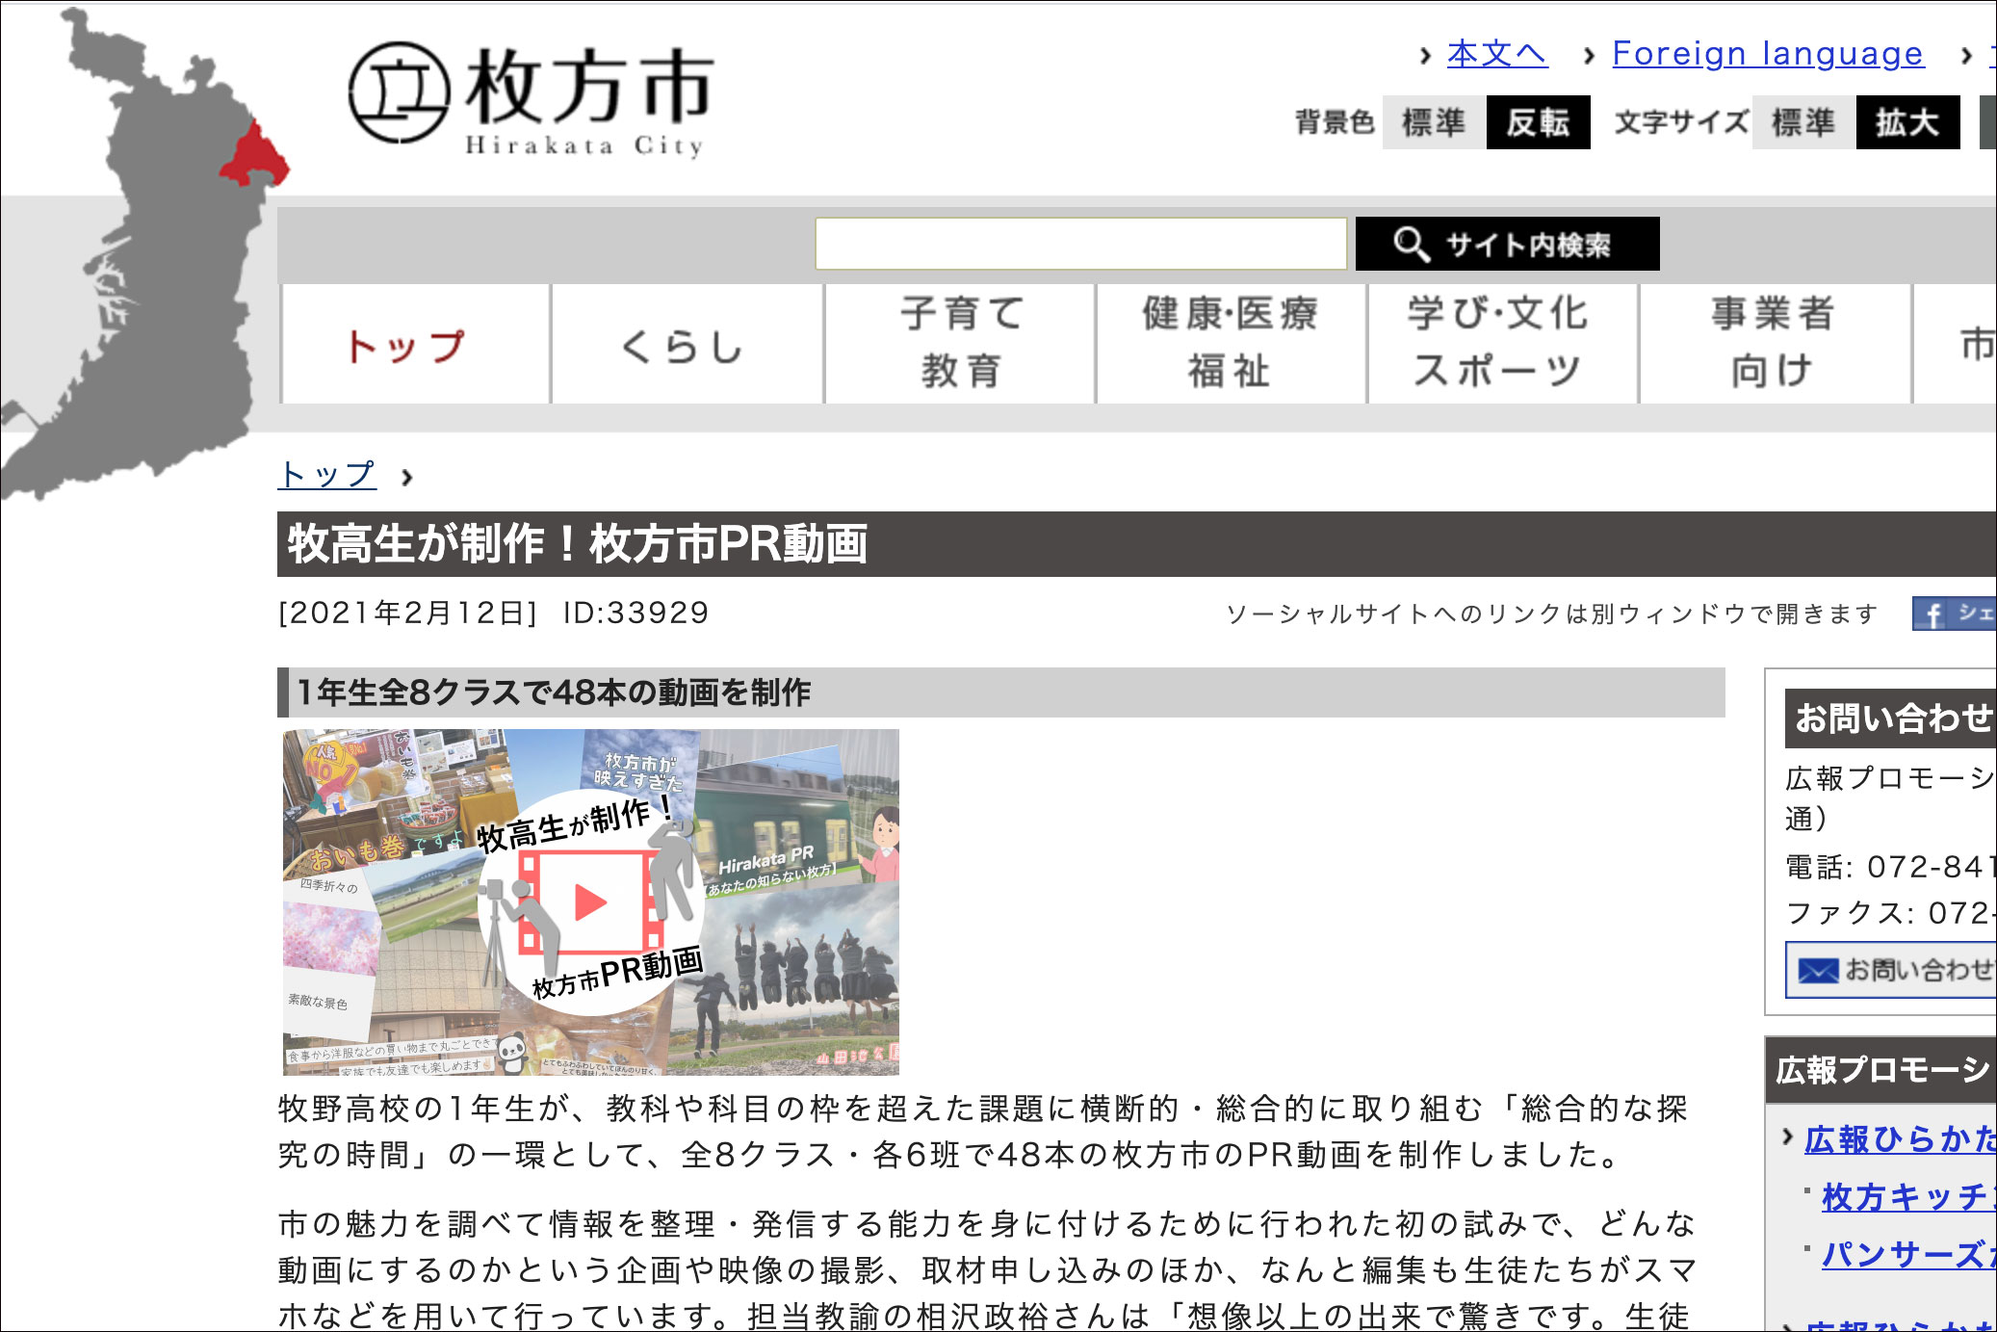Play the 枚方市PR動画 video thumbnail
The width and height of the screenshot is (1997, 1332).
coord(590,902)
